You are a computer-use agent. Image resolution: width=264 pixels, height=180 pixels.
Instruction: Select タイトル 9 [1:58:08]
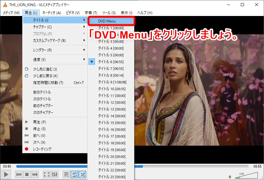pos(111,82)
